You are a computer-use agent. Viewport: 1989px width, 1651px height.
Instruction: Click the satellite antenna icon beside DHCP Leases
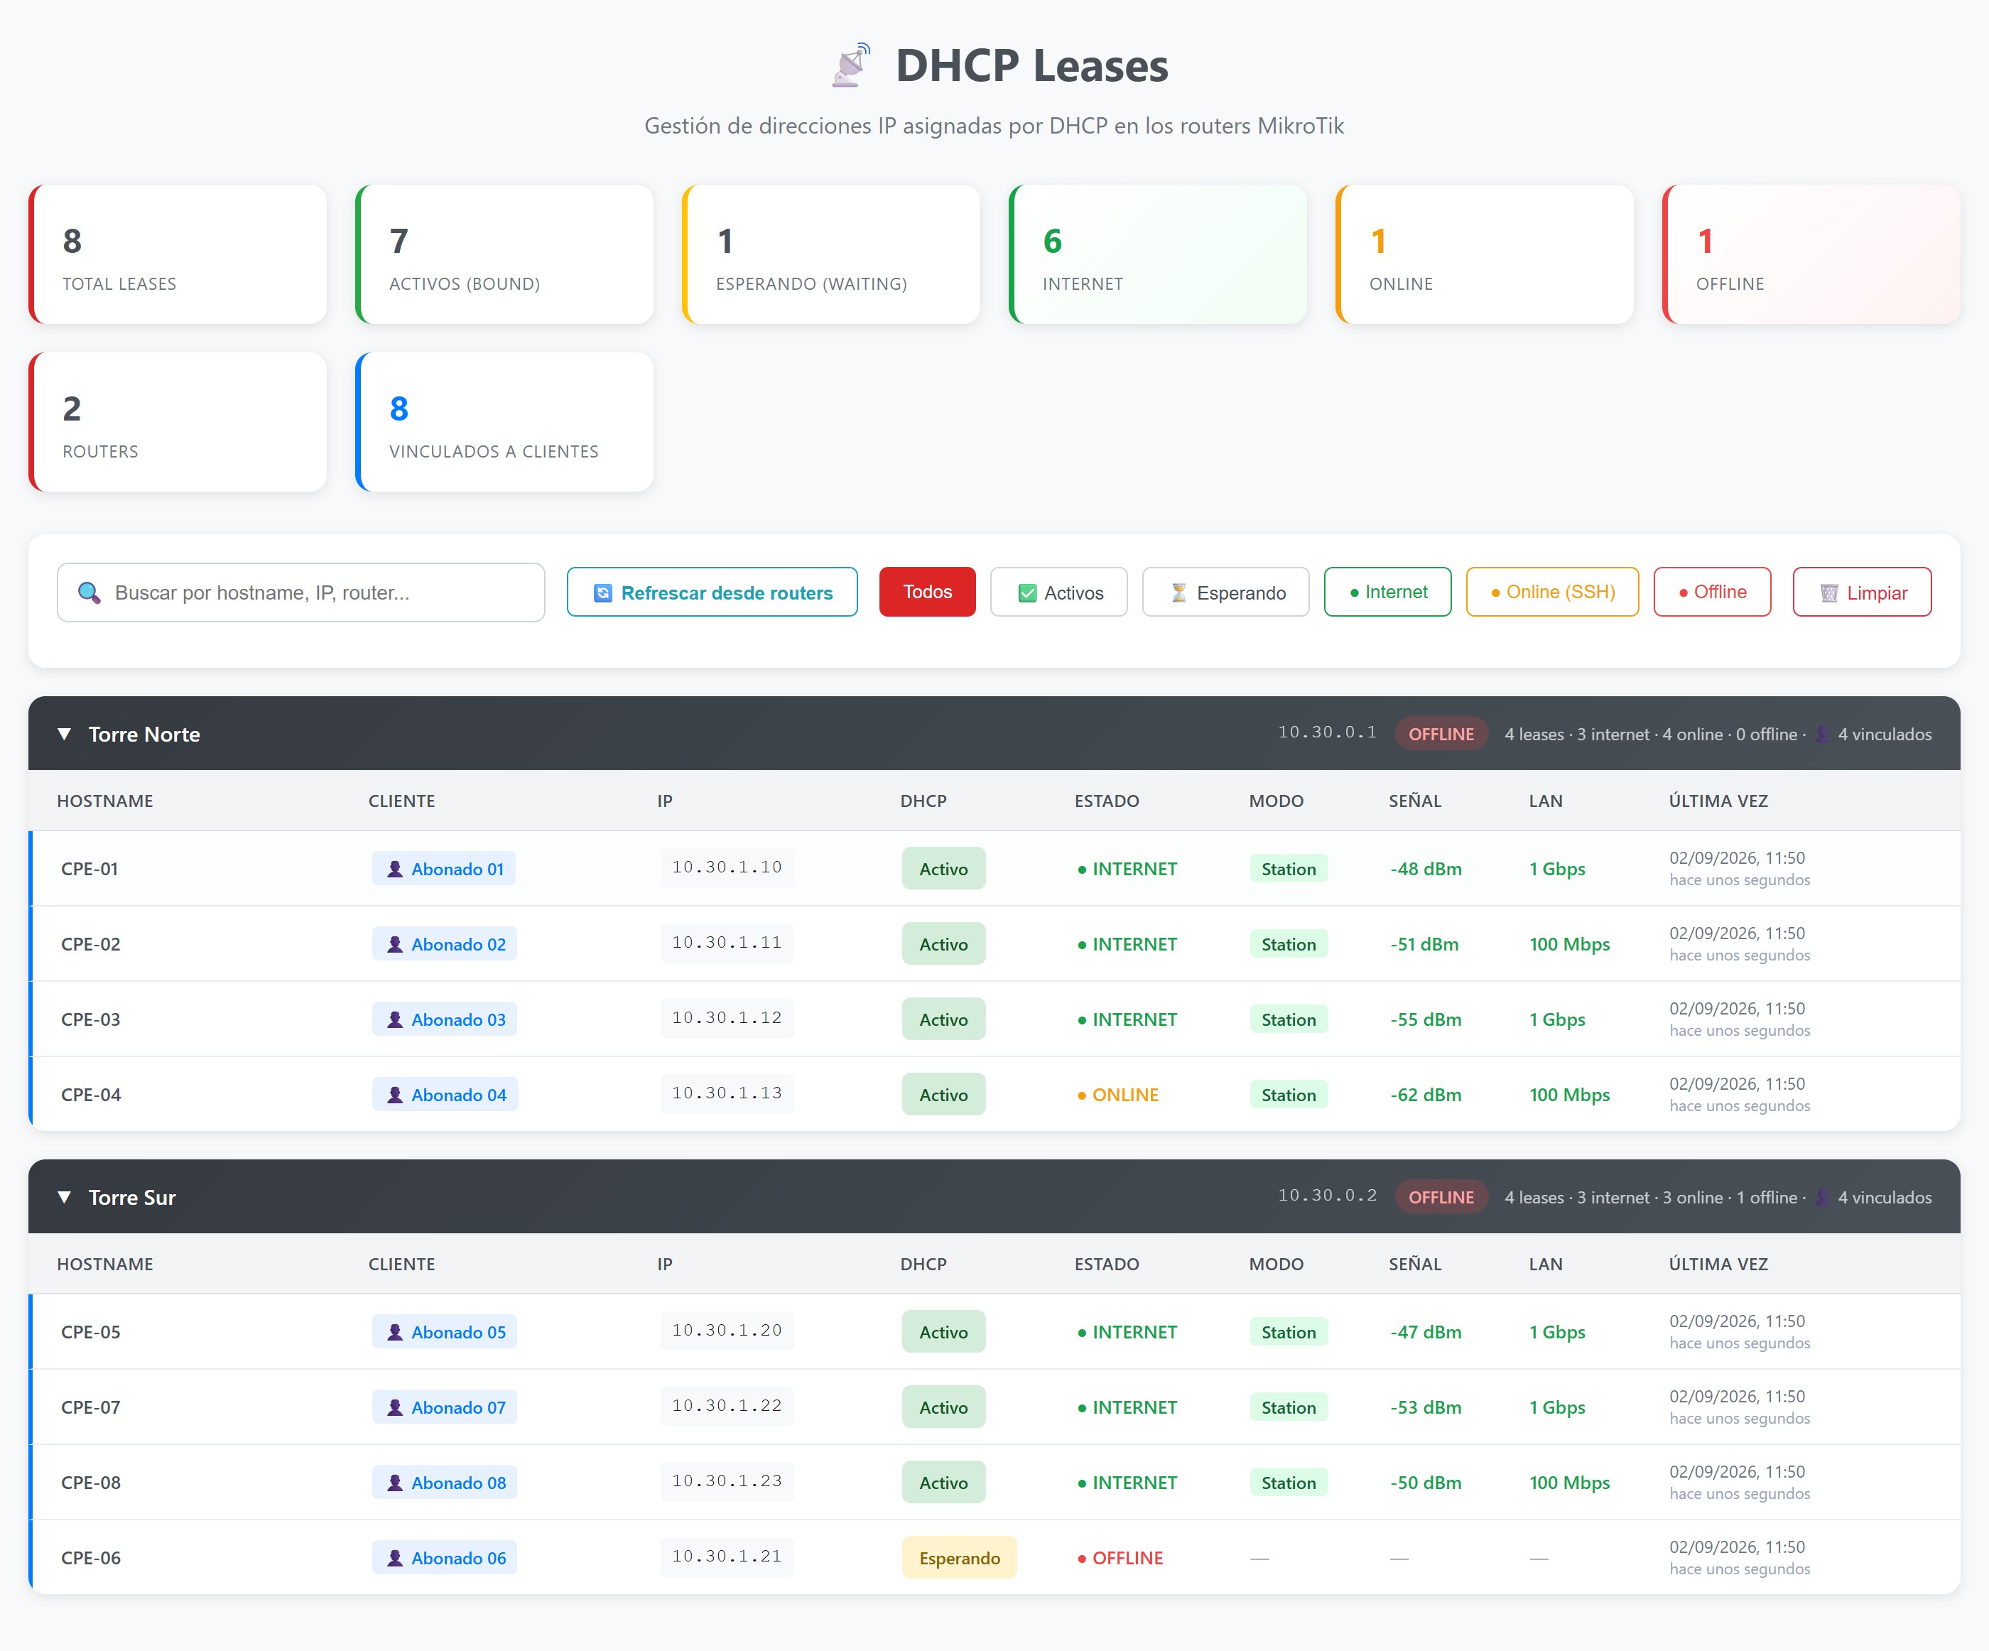tap(852, 65)
